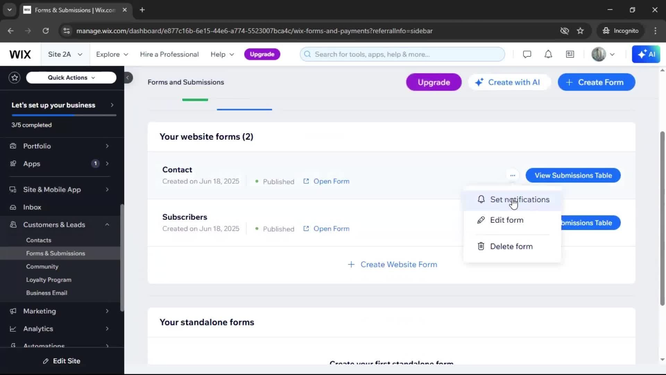Viewport: 666px width, 375px height.
Task: Click the purple Upgrade button in page header
Action: point(434,82)
